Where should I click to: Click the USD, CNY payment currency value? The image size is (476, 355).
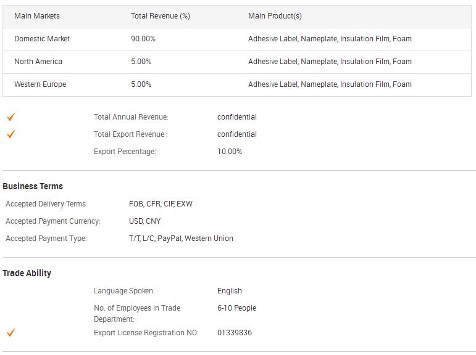coord(145,221)
